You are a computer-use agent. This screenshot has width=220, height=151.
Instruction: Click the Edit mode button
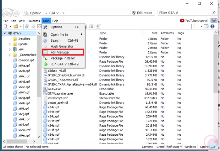pos(143,13)
